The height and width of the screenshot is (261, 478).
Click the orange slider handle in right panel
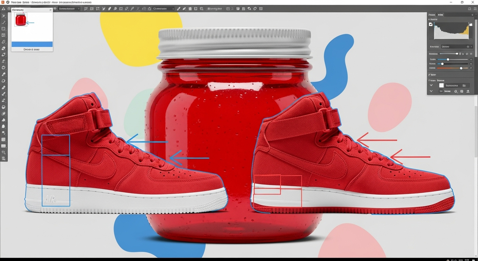click(x=461, y=68)
